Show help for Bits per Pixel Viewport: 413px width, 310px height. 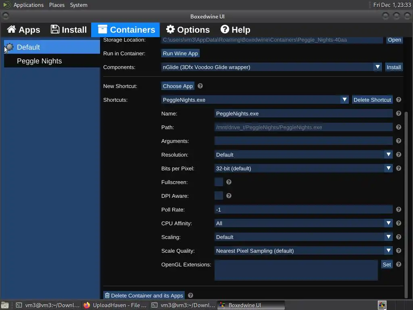[x=398, y=168]
